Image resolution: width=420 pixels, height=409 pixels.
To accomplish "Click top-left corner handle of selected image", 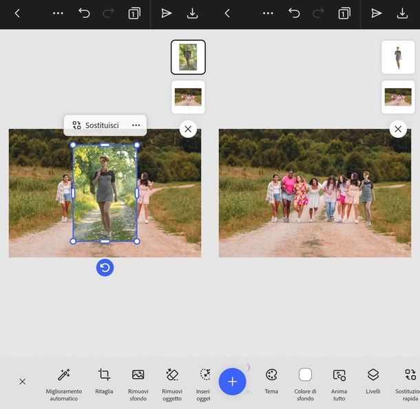I will click(73, 145).
